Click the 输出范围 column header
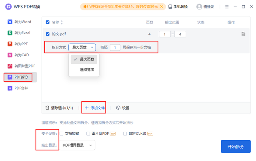The width and height of the screenshot is (256, 161). tap(172, 22)
